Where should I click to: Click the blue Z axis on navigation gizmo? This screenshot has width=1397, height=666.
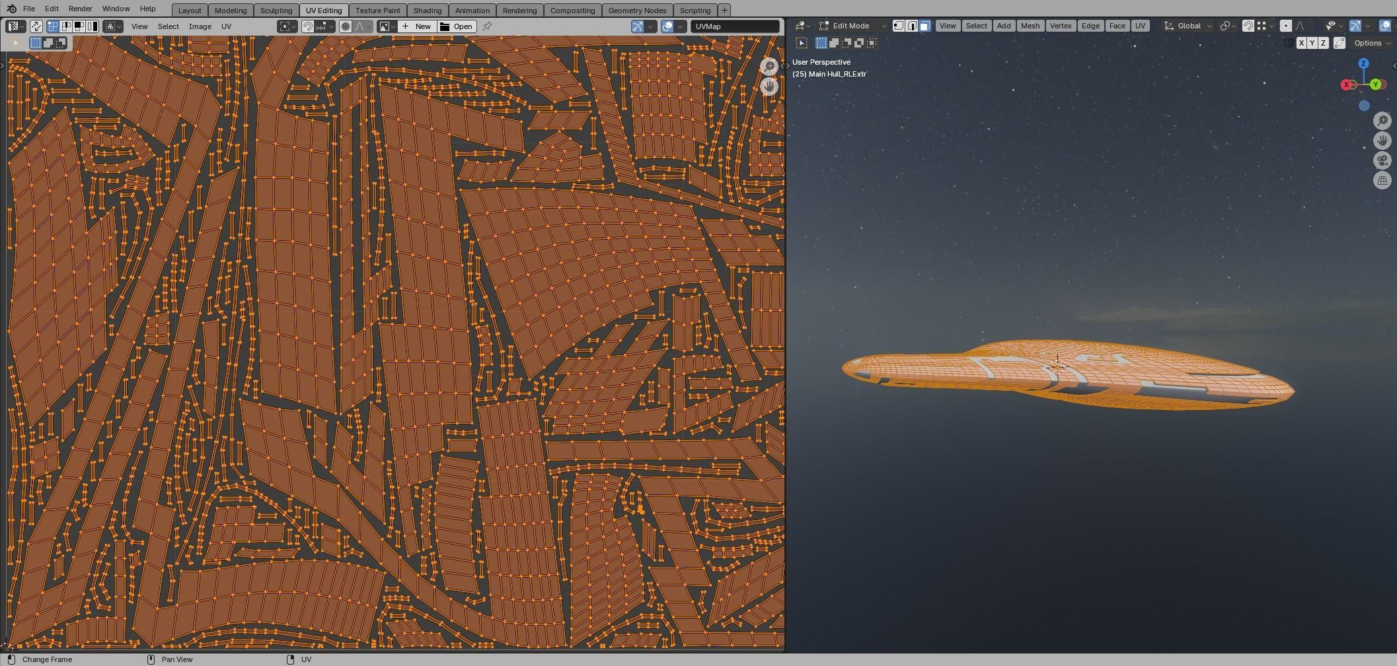1363,63
